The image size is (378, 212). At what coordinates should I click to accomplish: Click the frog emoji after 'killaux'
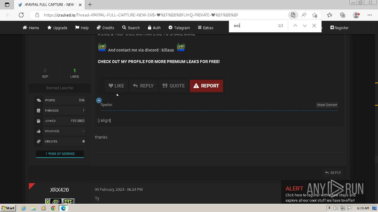click(181, 47)
